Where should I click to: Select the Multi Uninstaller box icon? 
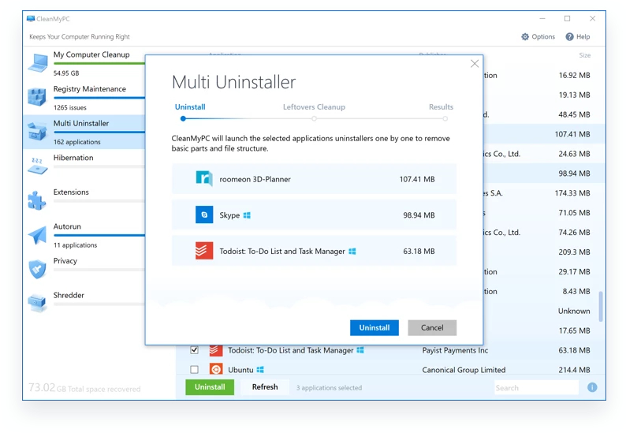tap(37, 132)
